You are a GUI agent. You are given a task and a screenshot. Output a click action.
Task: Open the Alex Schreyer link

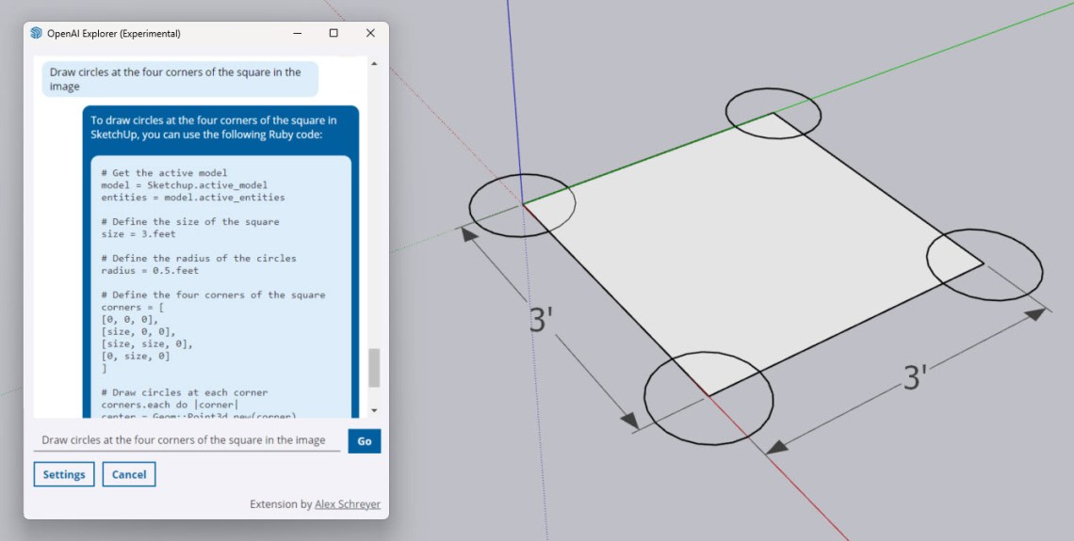(x=348, y=504)
